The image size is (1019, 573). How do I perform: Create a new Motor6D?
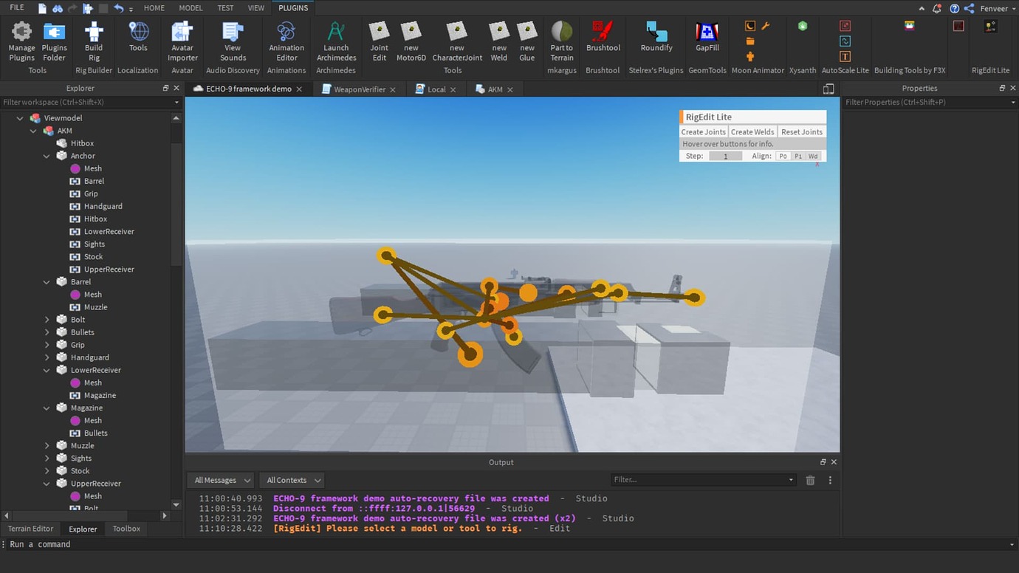[411, 42]
